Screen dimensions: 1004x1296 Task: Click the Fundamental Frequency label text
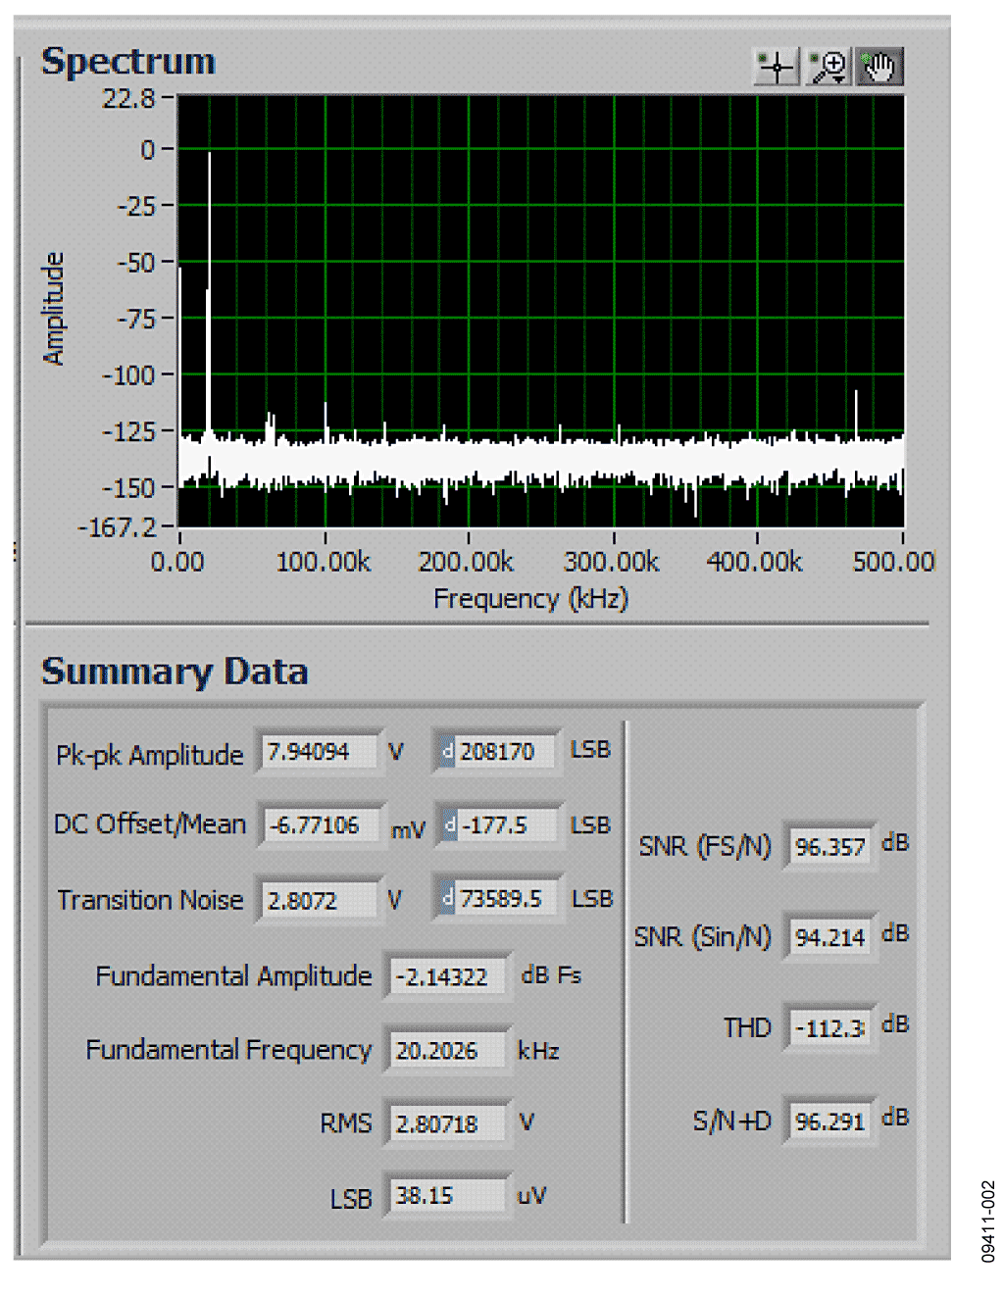click(228, 1050)
